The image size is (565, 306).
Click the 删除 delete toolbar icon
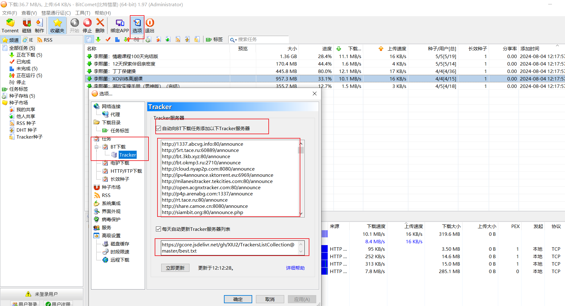[100, 25]
